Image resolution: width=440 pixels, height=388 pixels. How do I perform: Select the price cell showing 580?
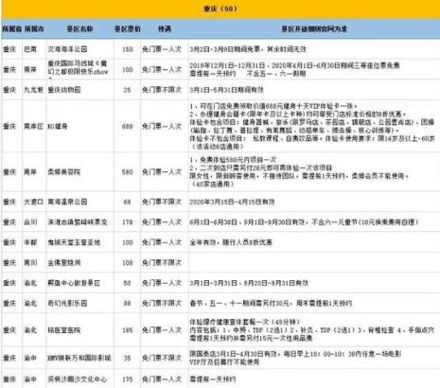pos(127,172)
